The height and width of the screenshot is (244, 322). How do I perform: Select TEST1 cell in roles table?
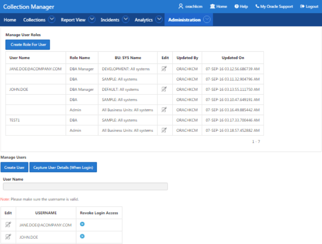point(14,120)
